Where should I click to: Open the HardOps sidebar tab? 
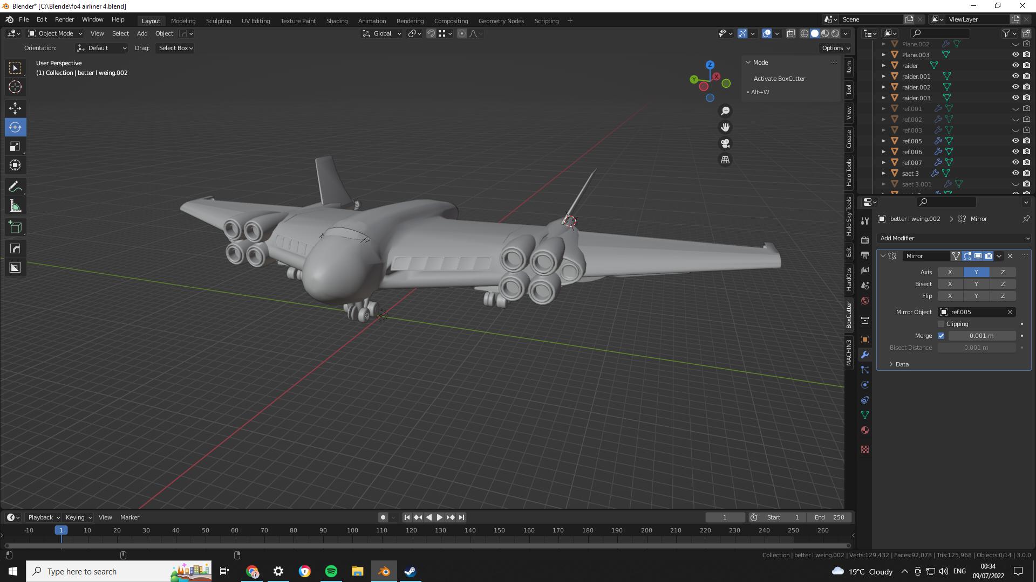tap(849, 278)
